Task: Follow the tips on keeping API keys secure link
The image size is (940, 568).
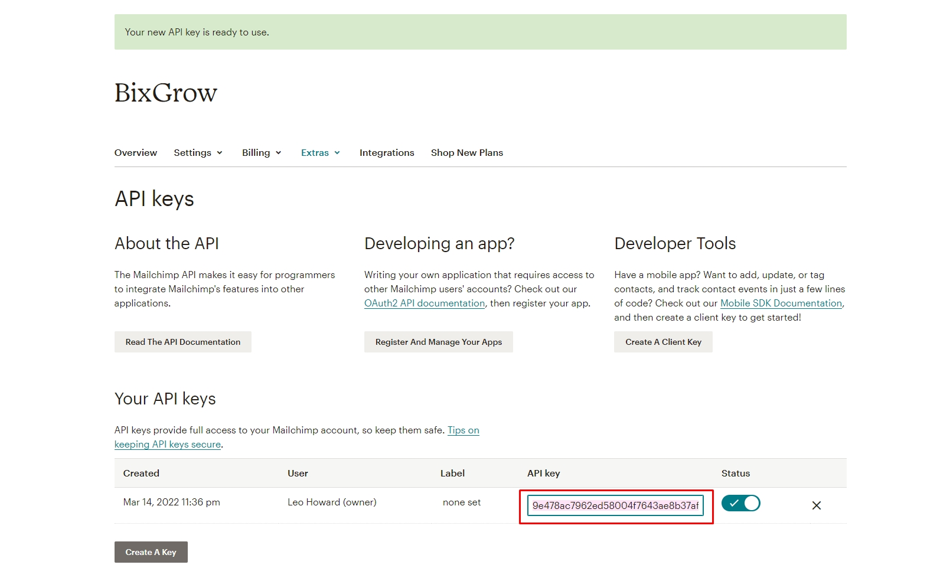Action: tap(168, 445)
